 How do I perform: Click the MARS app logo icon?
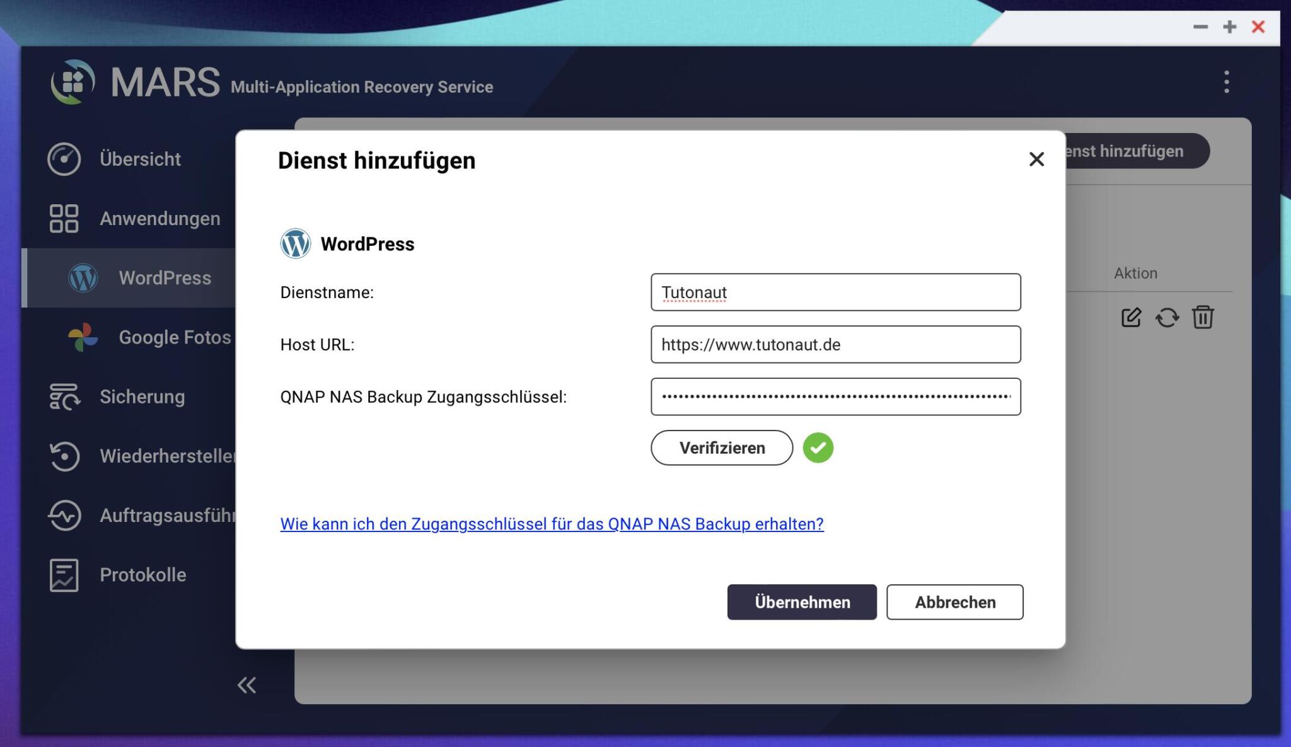tap(72, 82)
